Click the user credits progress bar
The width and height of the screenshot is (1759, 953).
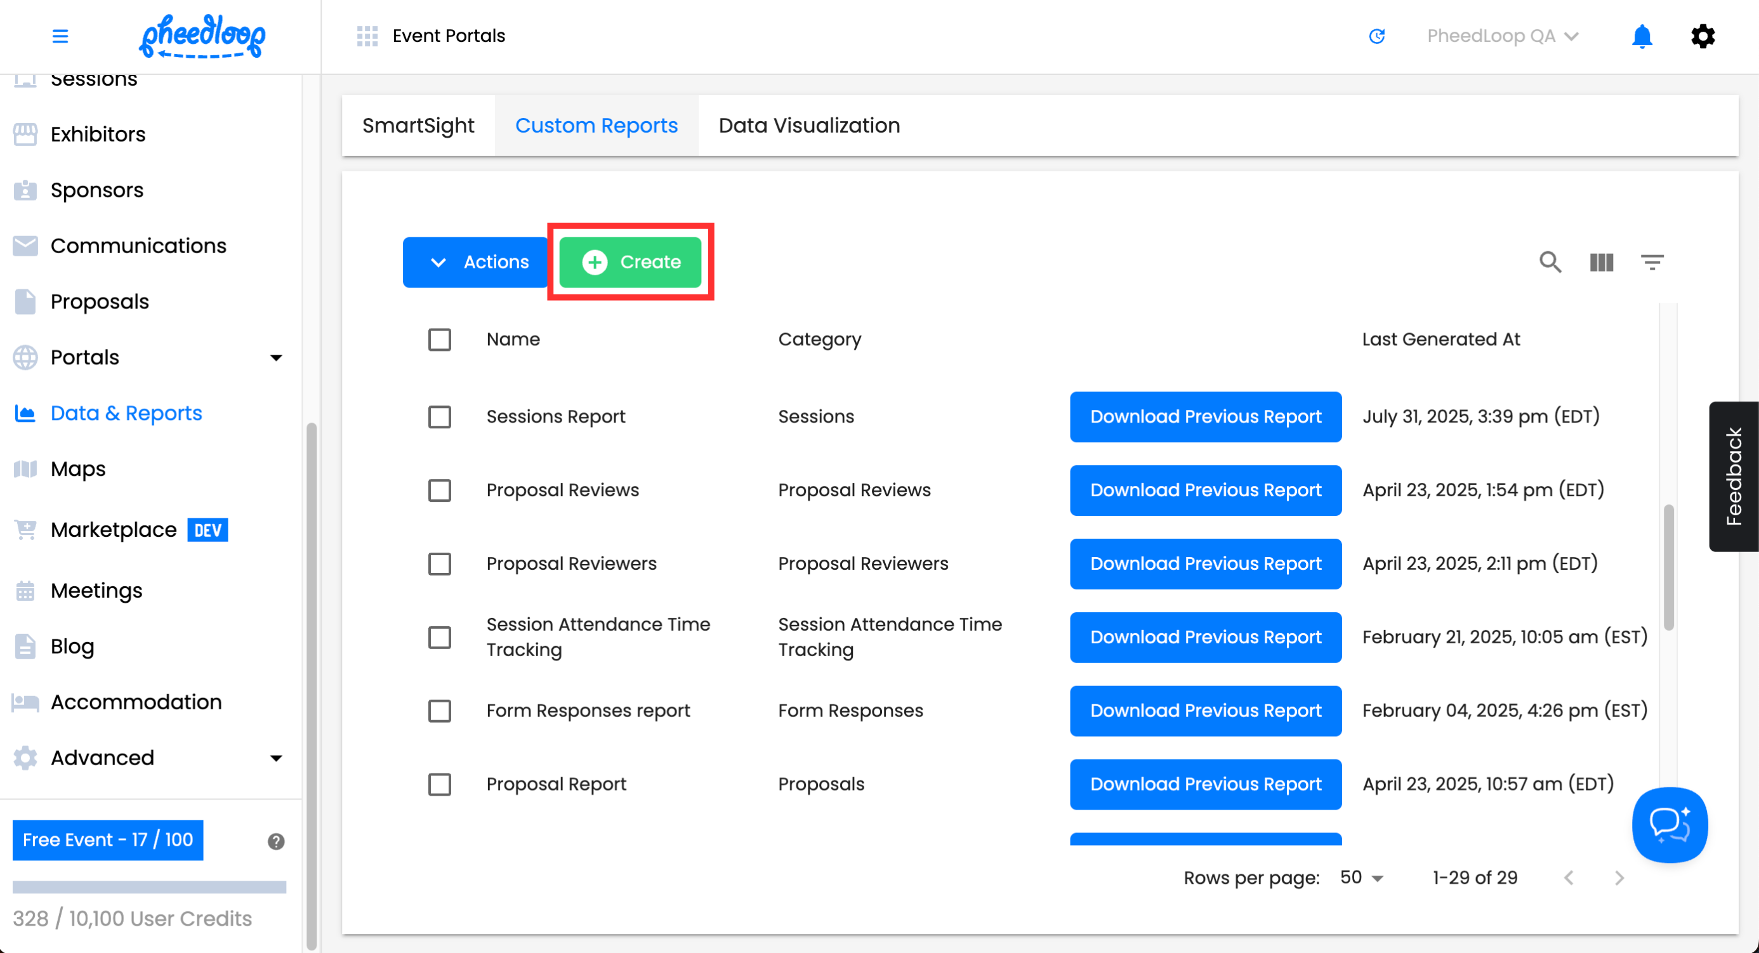[149, 888]
